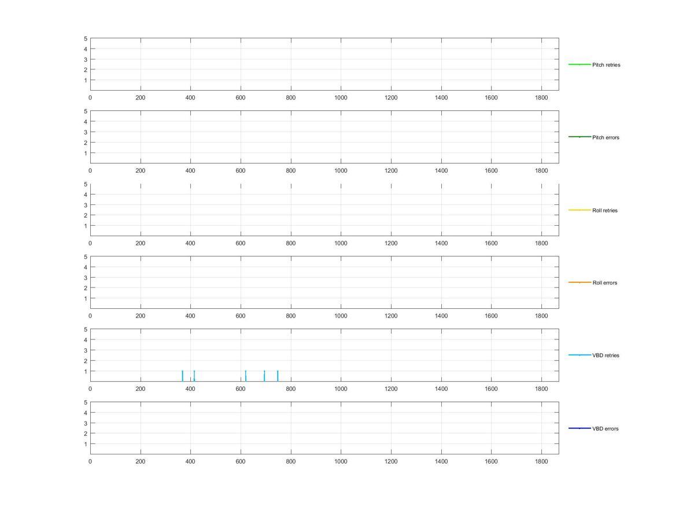The image size is (694, 511).
Task: Click the 1800 x-axis label under Pitch retries plot
Action: [x=541, y=98]
